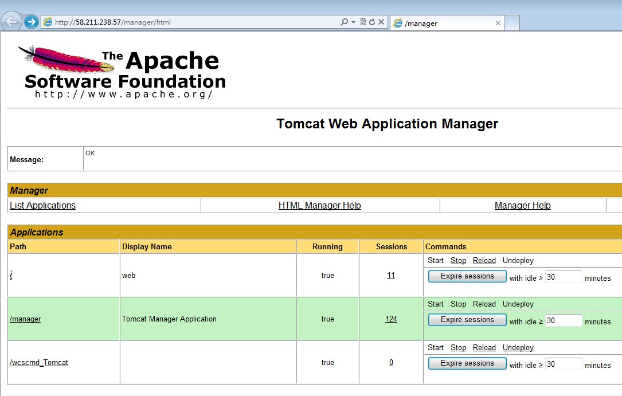Close the /manager tab with its X
This screenshot has width=622, height=396.
coord(498,23)
